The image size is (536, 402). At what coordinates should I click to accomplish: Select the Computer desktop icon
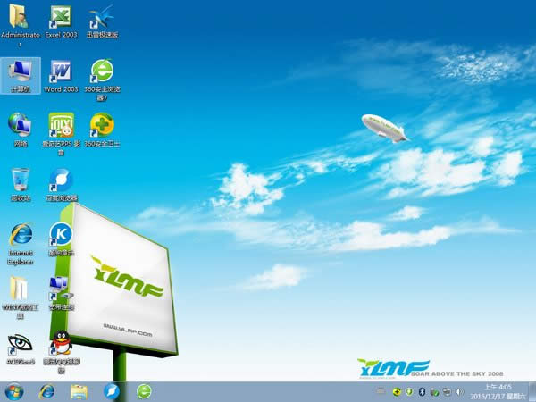[x=21, y=76]
